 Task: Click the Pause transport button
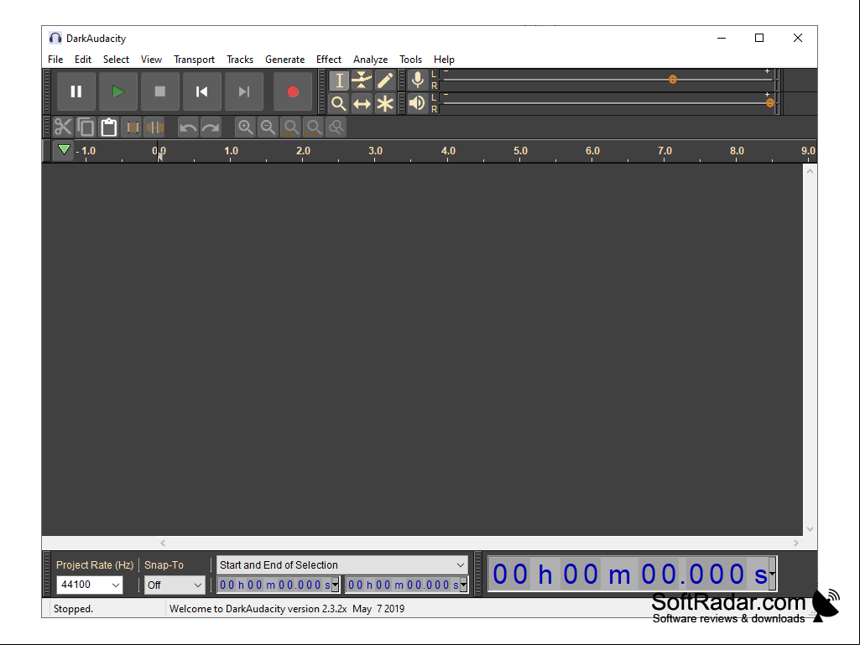(x=76, y=91)
